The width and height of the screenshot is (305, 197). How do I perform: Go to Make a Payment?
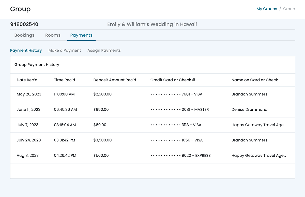tap(65, 51)
